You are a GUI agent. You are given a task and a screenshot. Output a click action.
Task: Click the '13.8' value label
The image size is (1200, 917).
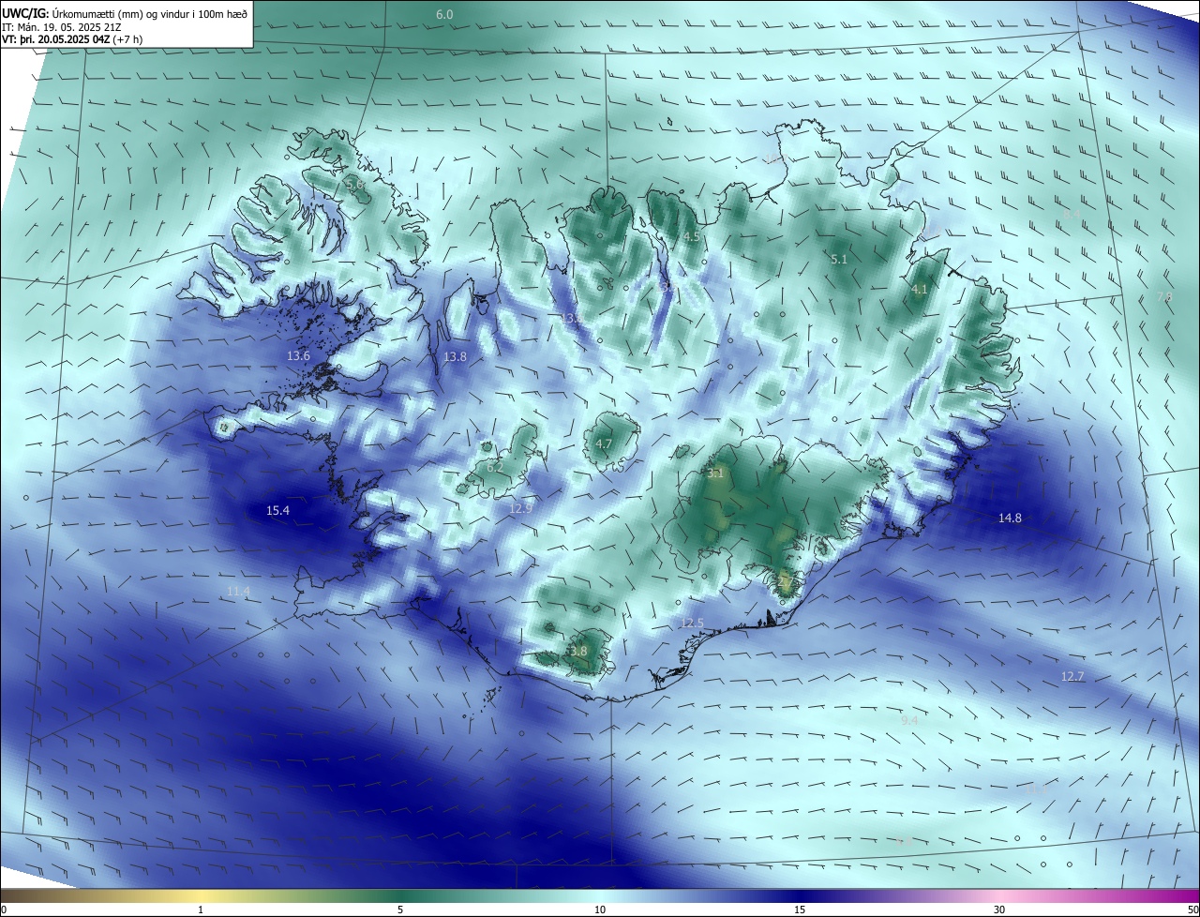(x=455, y=357)
